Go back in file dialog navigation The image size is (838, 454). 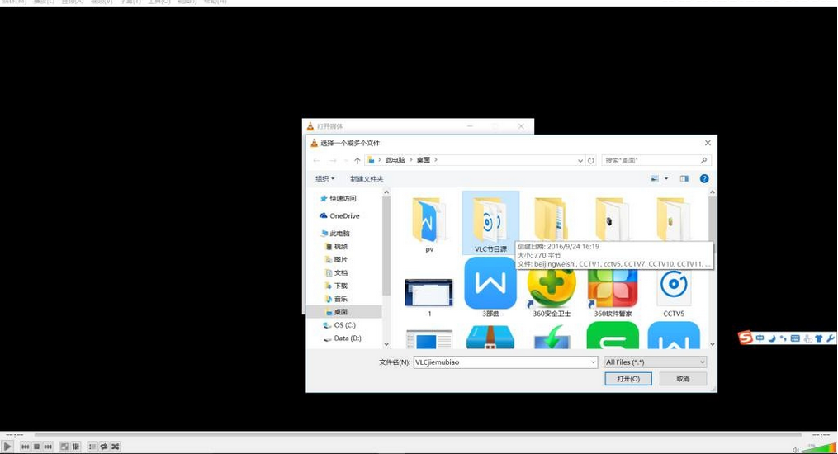(x=316, y=160)
